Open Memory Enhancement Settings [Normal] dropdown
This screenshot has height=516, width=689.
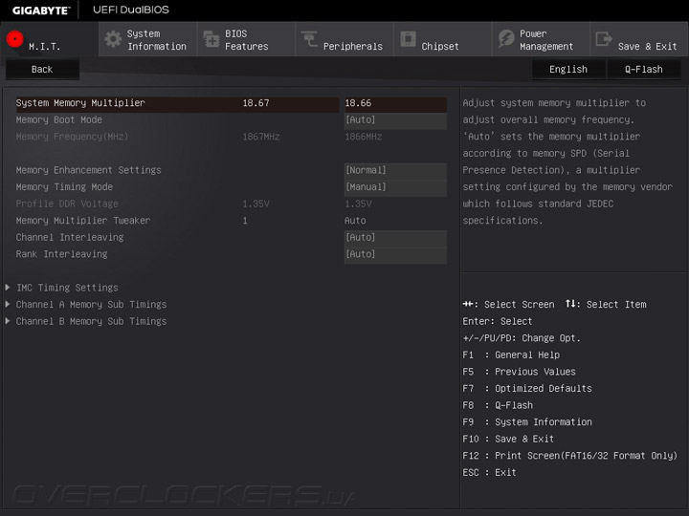click(395, 170)
